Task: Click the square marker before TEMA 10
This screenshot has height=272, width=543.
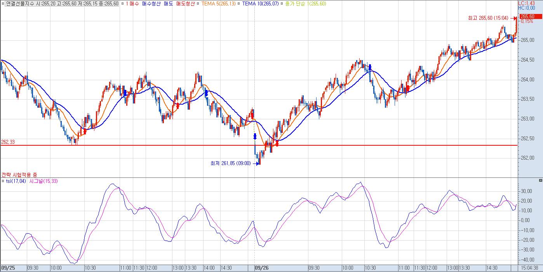Action: [239, 3]
